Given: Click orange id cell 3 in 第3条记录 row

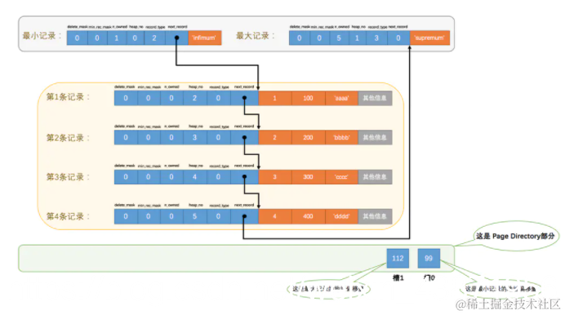Looking at the screenshot, I should 275,177.
